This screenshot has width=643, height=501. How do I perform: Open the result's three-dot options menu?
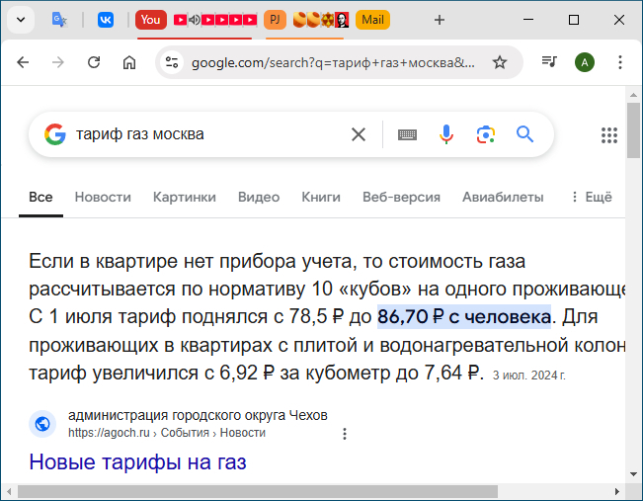[x=345, y=434]
